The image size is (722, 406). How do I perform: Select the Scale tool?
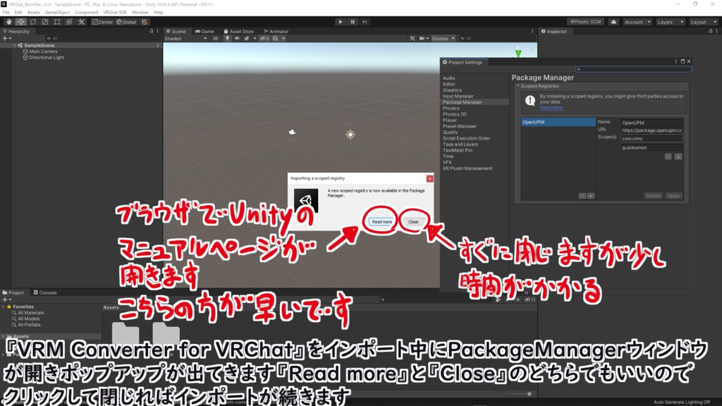(44, 22)
